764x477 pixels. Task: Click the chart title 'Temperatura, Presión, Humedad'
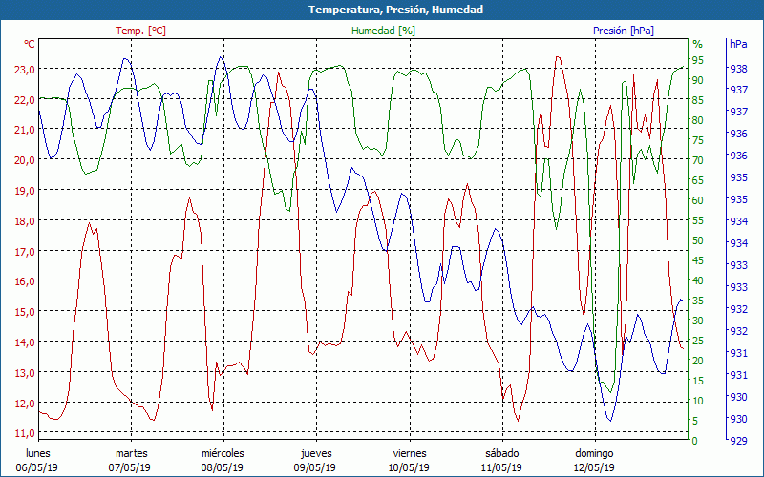(395, 10)
